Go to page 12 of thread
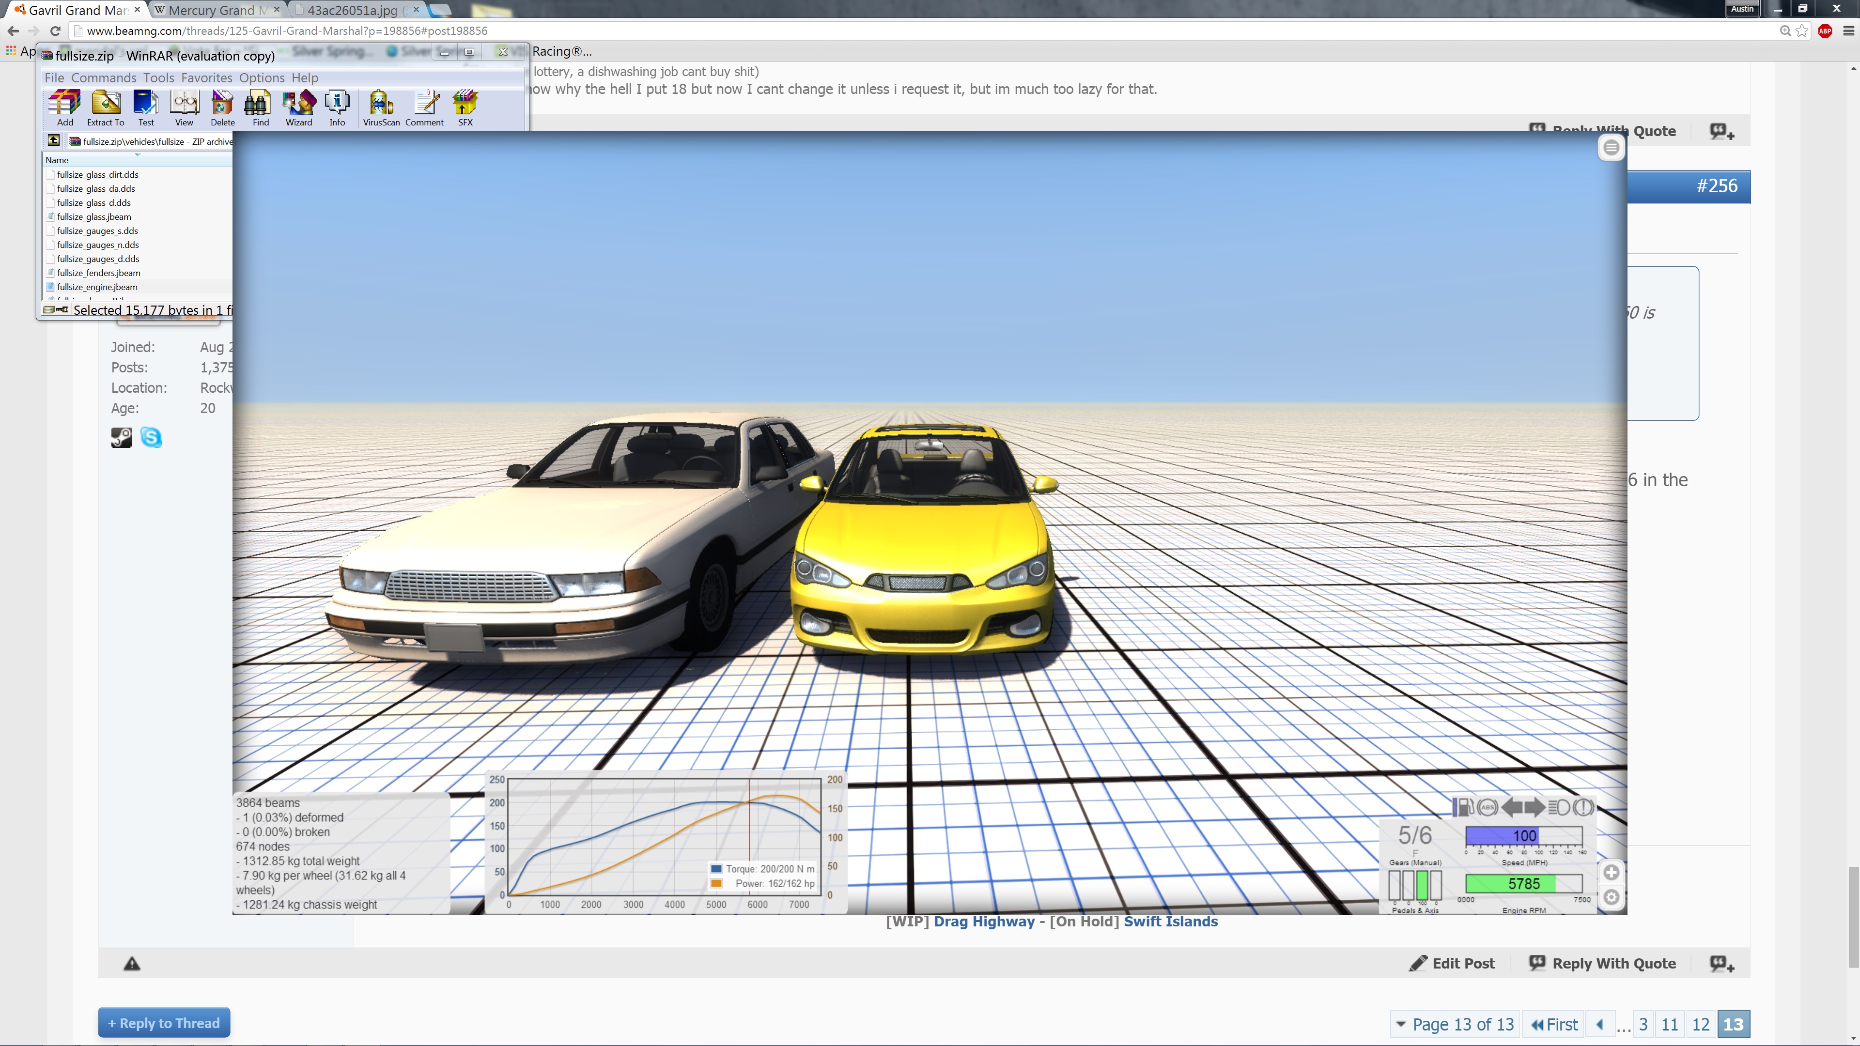This screenshot has height=1046, width=1860. [1701, 1024]
